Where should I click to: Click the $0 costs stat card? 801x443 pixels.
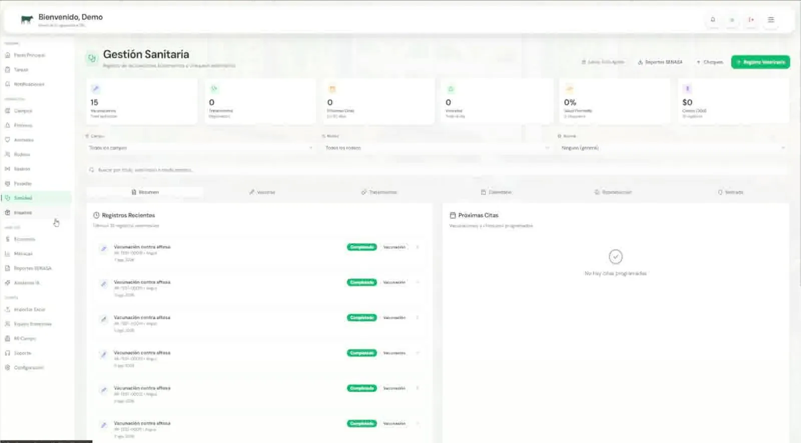[x=733, y=101]
